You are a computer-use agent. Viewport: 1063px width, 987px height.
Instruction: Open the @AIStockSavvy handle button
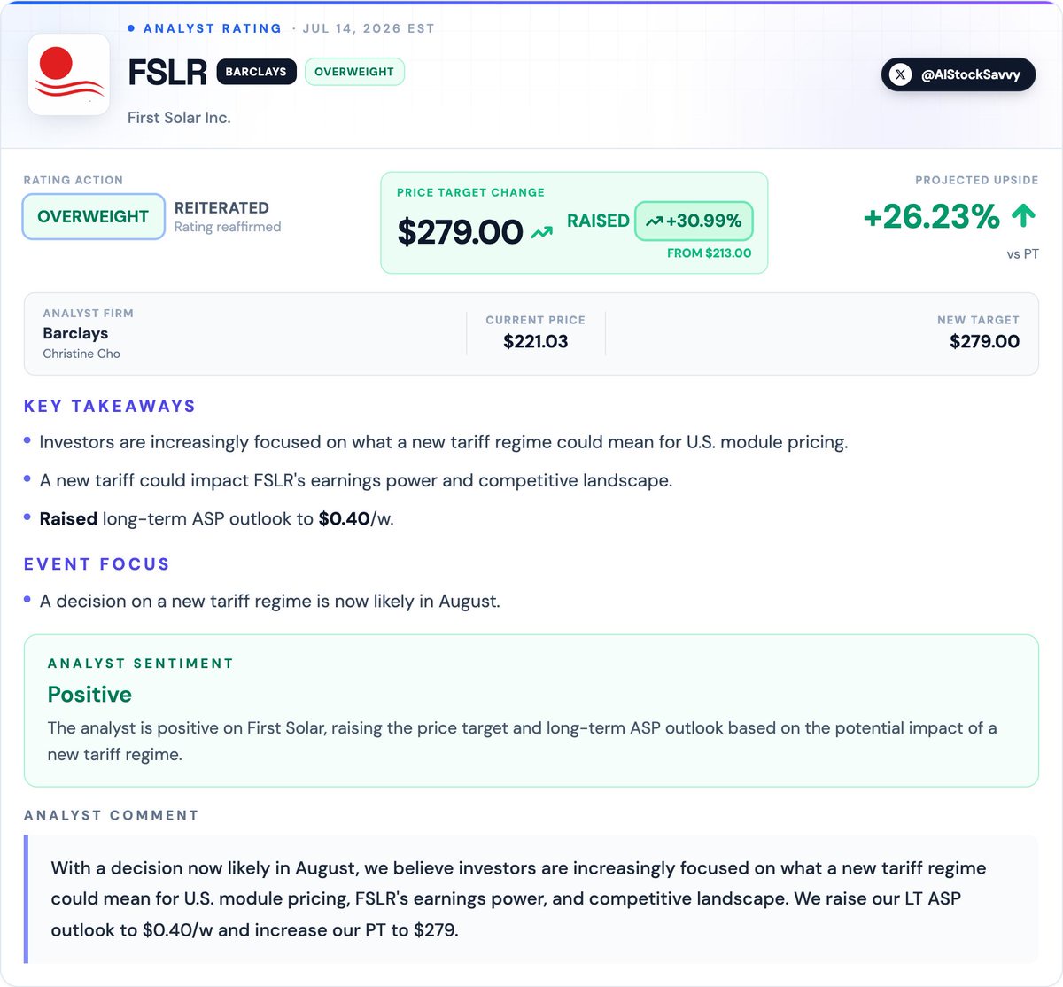pyautogui.click(x=958, y=74)
